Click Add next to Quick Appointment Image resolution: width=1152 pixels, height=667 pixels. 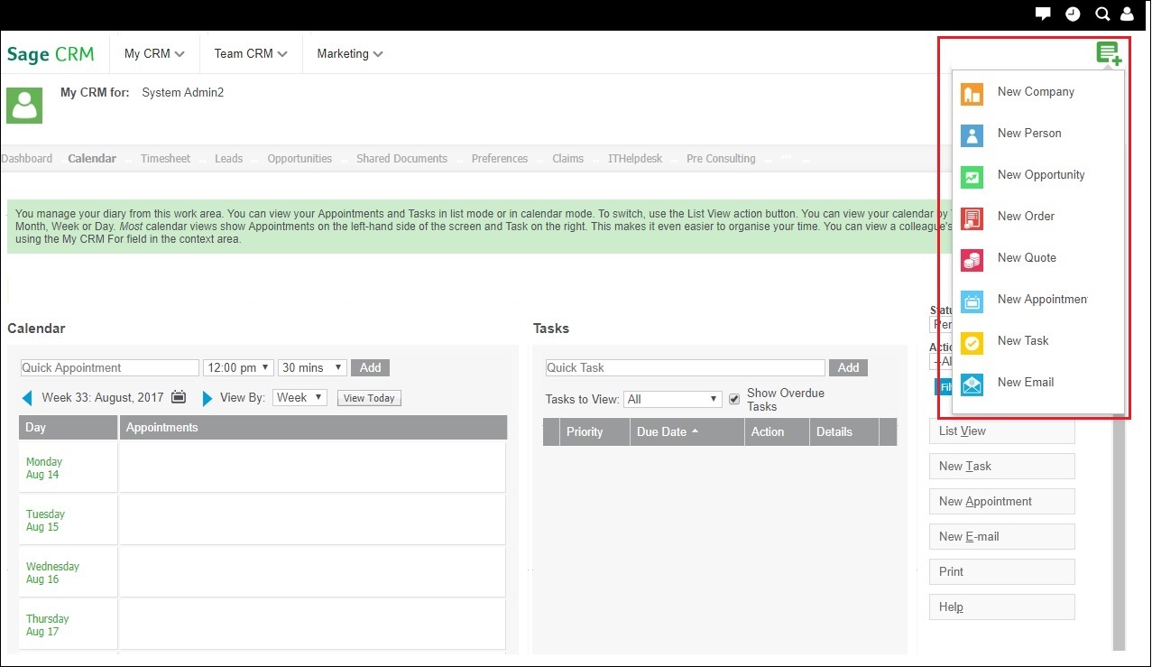click(x=371, y=367)
